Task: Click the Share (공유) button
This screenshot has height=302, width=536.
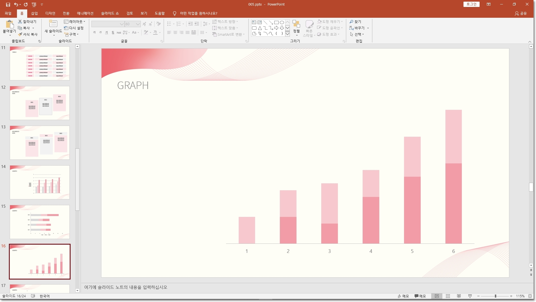Action: (x=521, y=13)
